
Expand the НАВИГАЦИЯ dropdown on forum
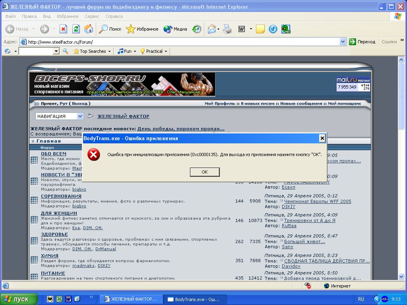(x=80, y=116)
